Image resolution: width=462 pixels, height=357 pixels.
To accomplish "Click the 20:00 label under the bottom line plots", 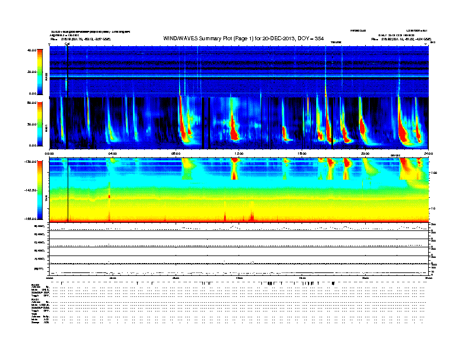I will coord(365,278).
